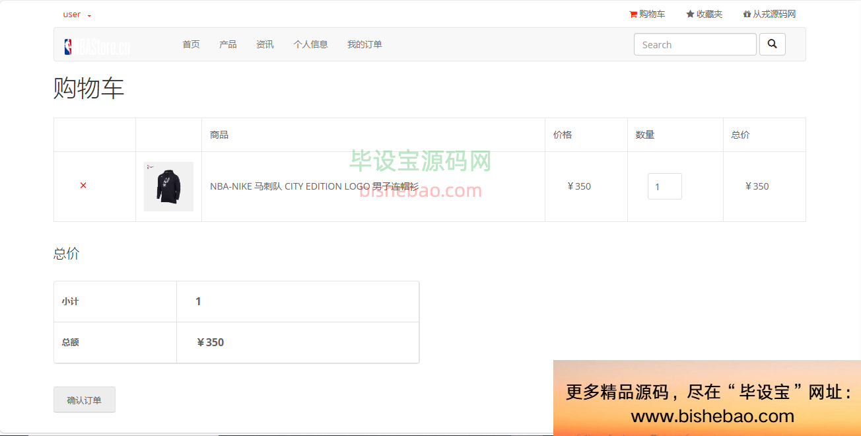
Task: Open the 产品 products menu item
Action: pos(228,44)
